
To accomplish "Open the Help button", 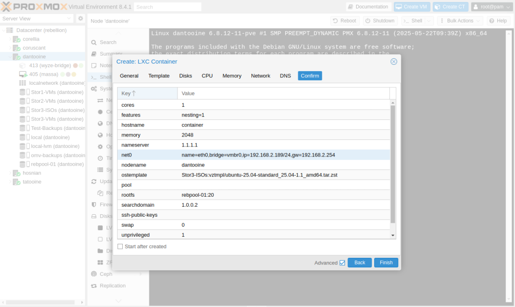I will (498, 21).
